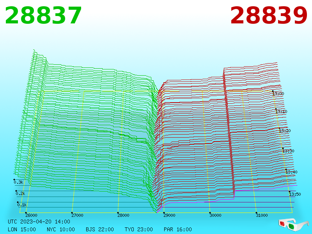
Task: Click the 30000 price axis label
Action: (x=216, y=215)
